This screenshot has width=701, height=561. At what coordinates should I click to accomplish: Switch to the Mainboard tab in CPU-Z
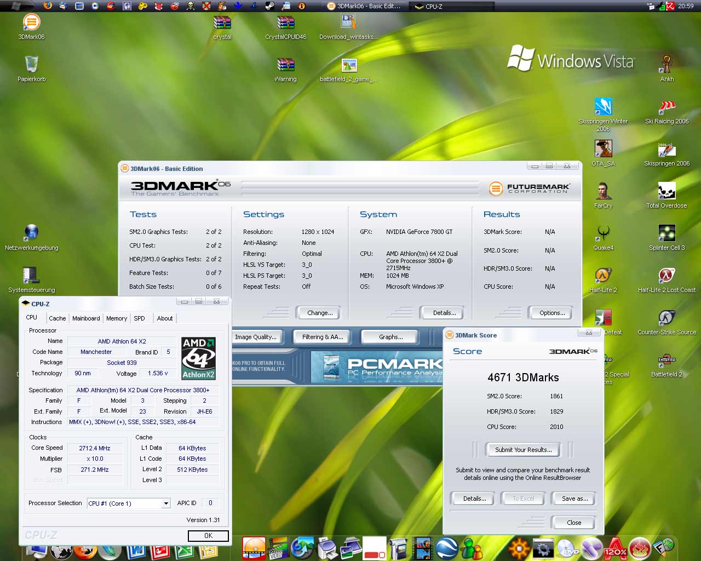click(86, 318)
